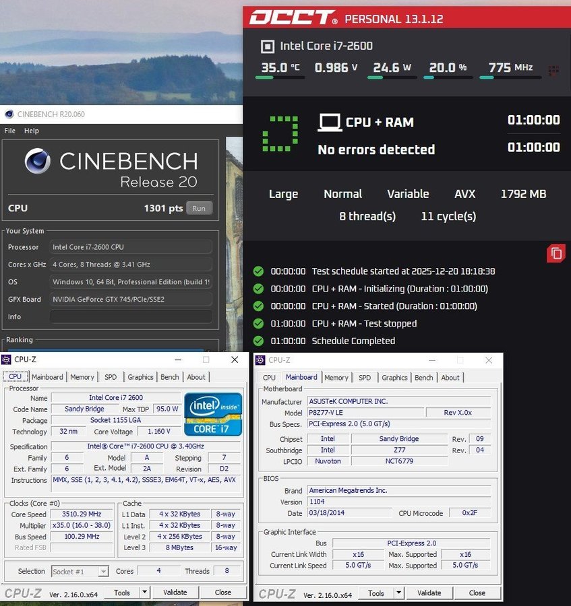571x606 pixels.
Task: Switch to Memory tab in CPU-Z processor window
Action: [x=82, y=377]
